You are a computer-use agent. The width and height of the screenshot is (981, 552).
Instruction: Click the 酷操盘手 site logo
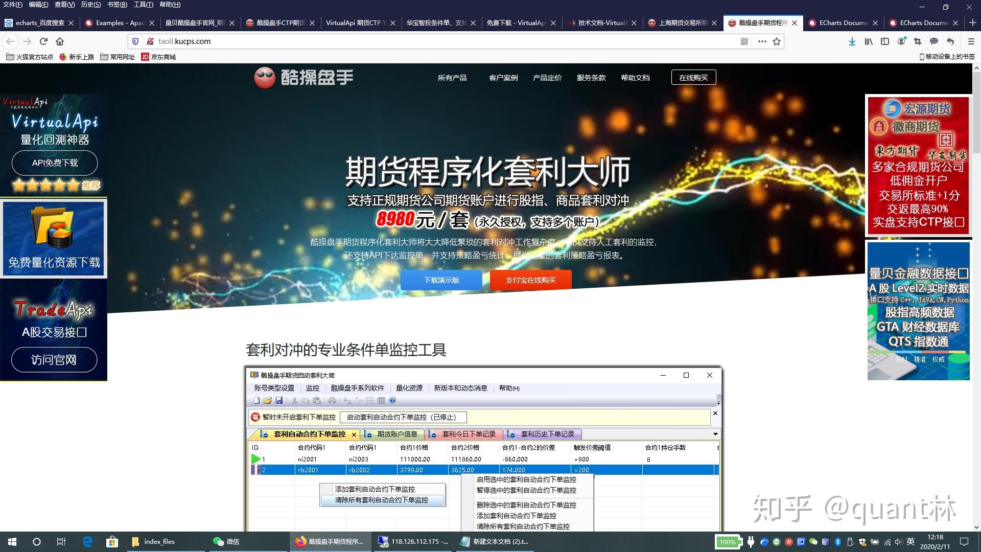303,78
